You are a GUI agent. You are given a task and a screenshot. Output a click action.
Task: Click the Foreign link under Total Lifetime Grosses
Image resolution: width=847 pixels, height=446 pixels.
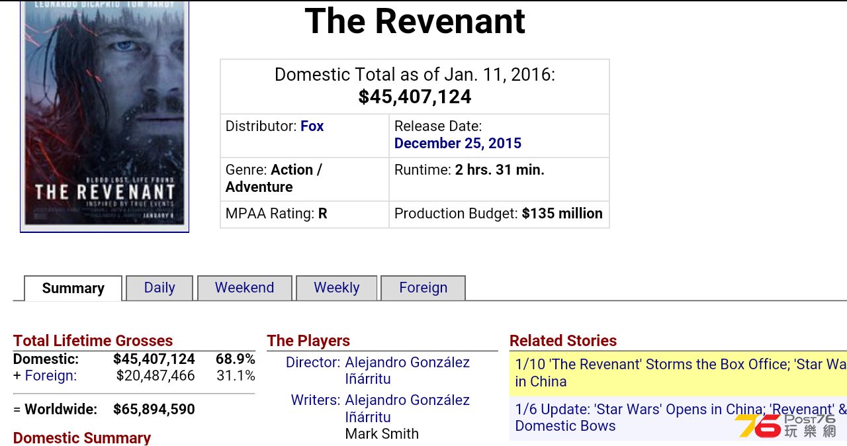[x=51, y=376]
